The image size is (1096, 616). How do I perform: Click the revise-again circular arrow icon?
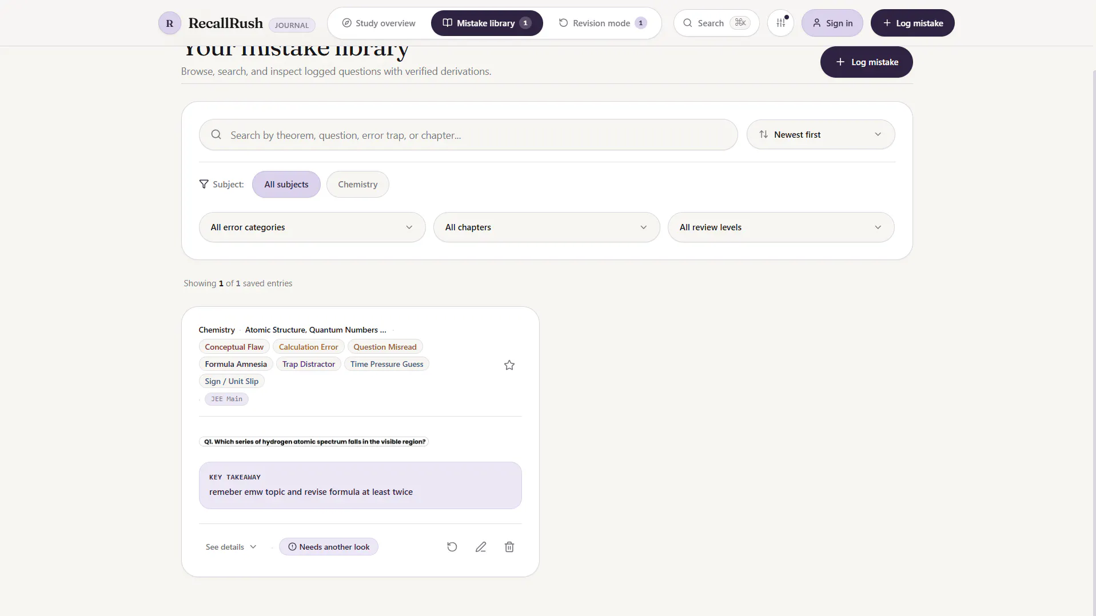pos(452,547)
